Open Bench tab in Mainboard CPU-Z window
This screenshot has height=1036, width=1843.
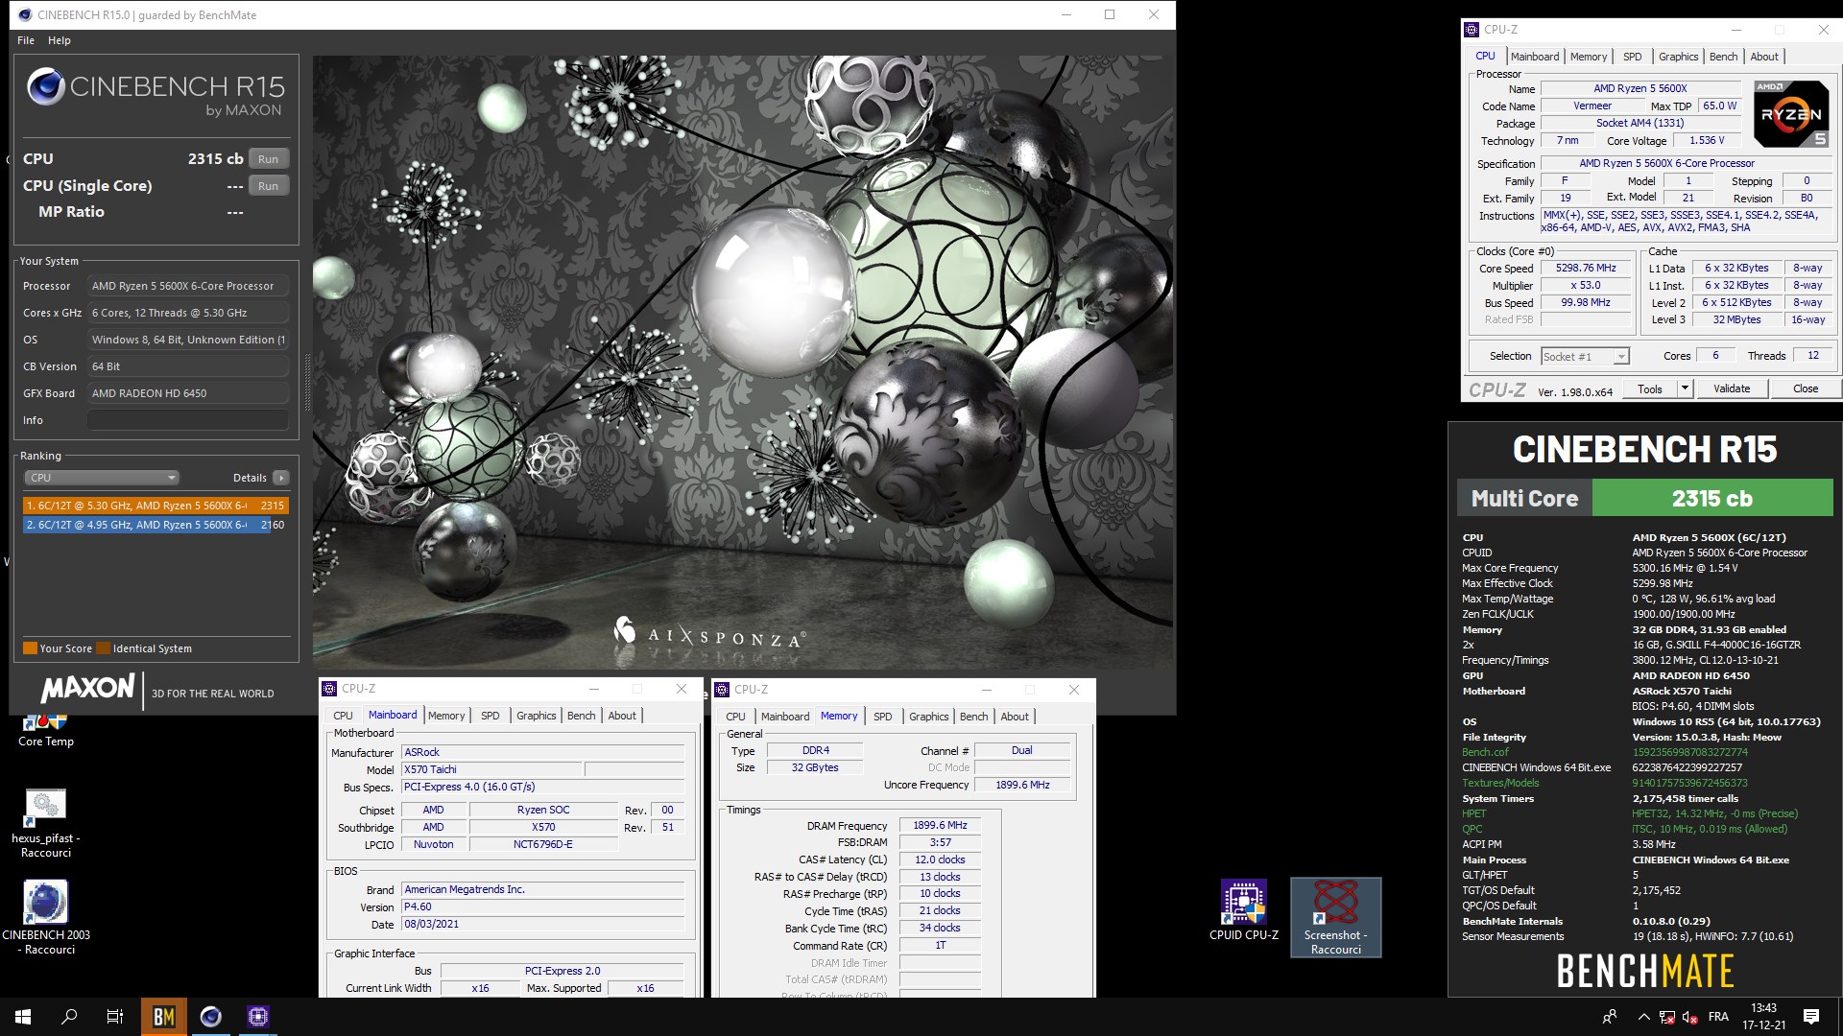(x=582, y=716)
